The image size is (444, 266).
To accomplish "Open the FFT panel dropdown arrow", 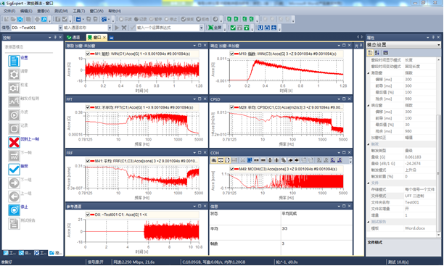I will point(194,99).
